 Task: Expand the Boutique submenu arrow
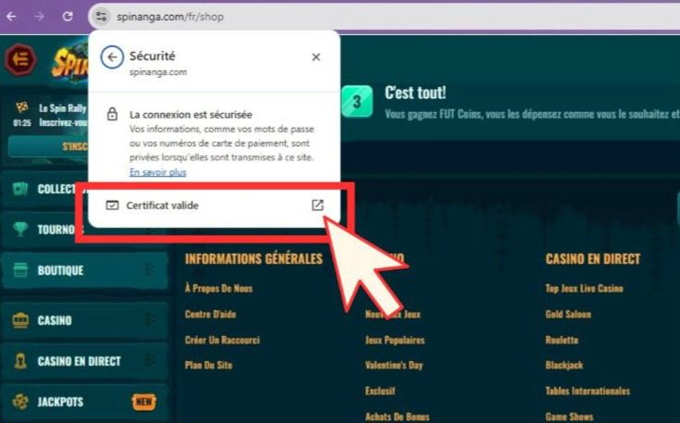click(149, 270)
